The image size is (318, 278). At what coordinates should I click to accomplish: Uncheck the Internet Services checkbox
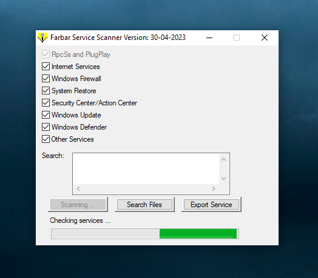[46, 67]
